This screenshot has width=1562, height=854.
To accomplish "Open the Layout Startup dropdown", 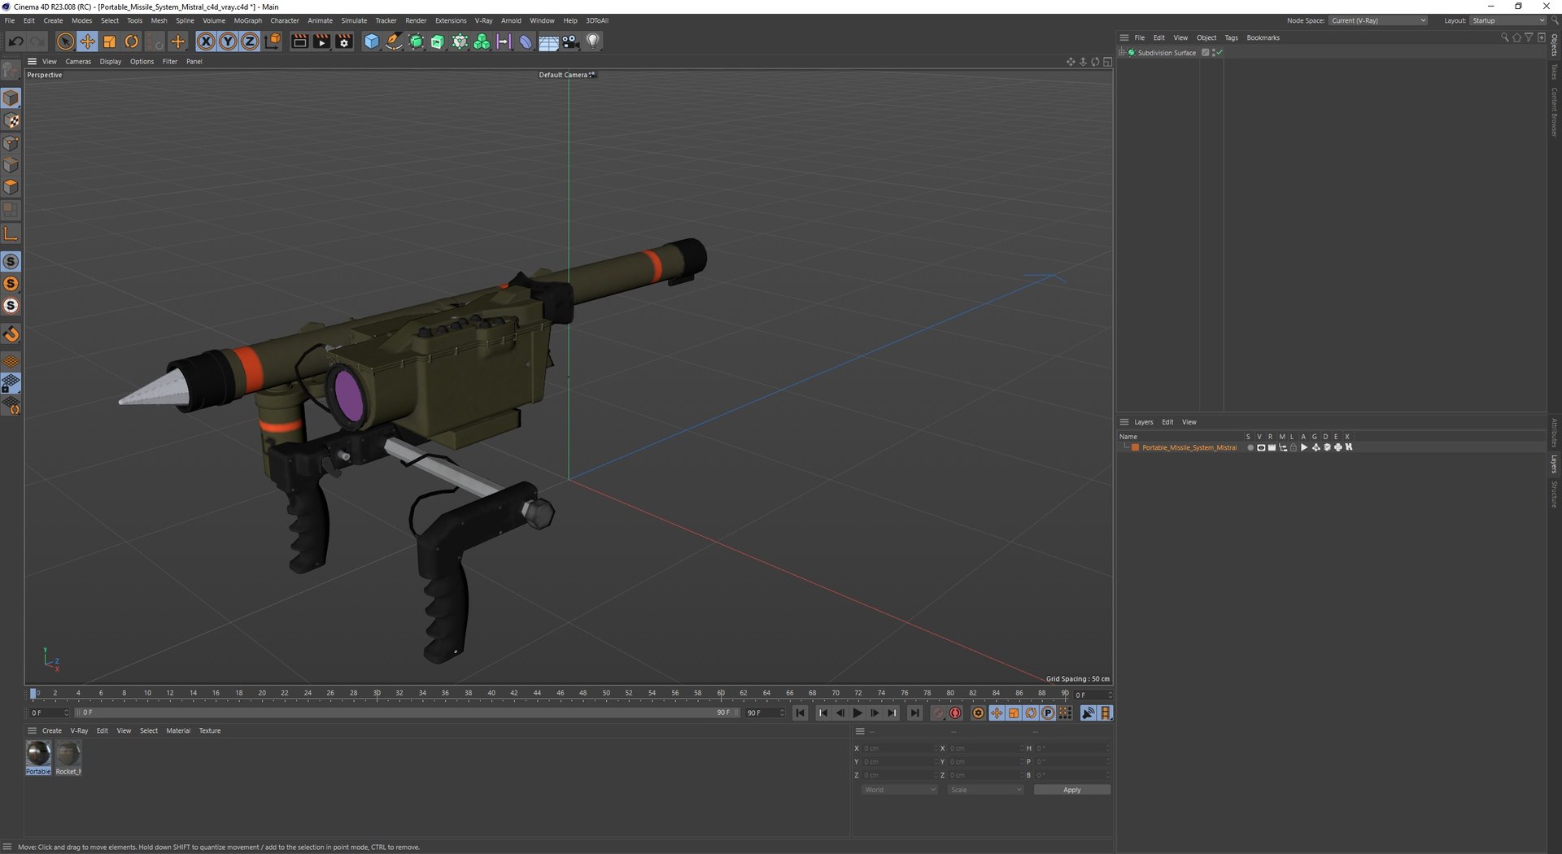I will pos(1507,20).
